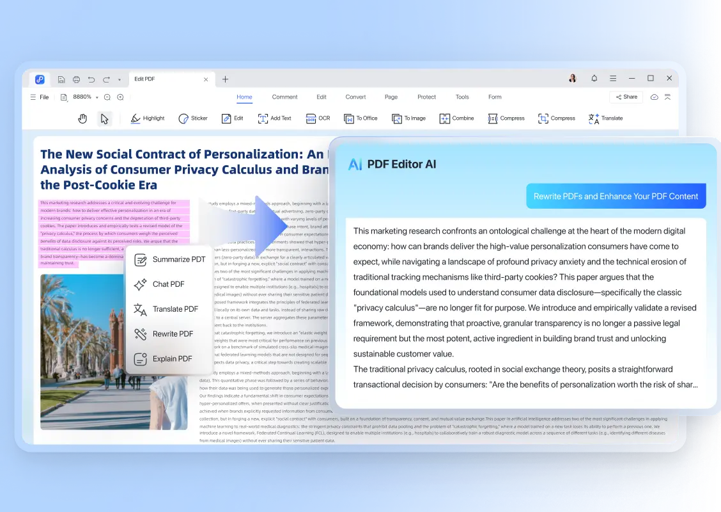The image size is (721, 512).
Task: Open the File menu
Action: [40, 97]
